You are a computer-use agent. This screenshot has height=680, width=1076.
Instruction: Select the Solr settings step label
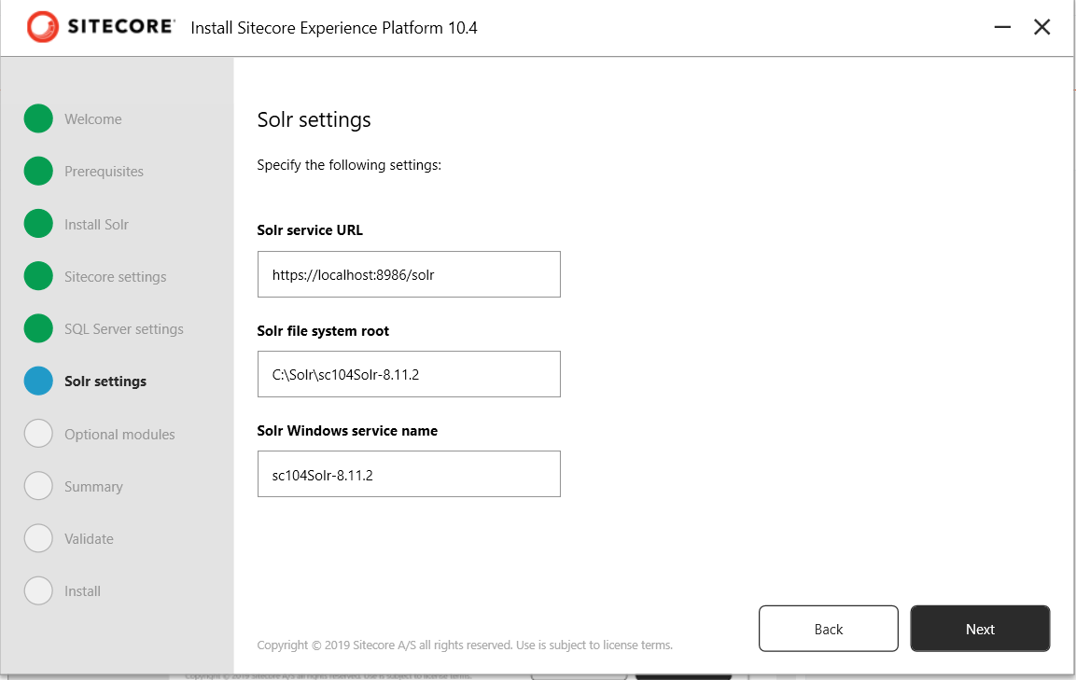tap(105, 382)
